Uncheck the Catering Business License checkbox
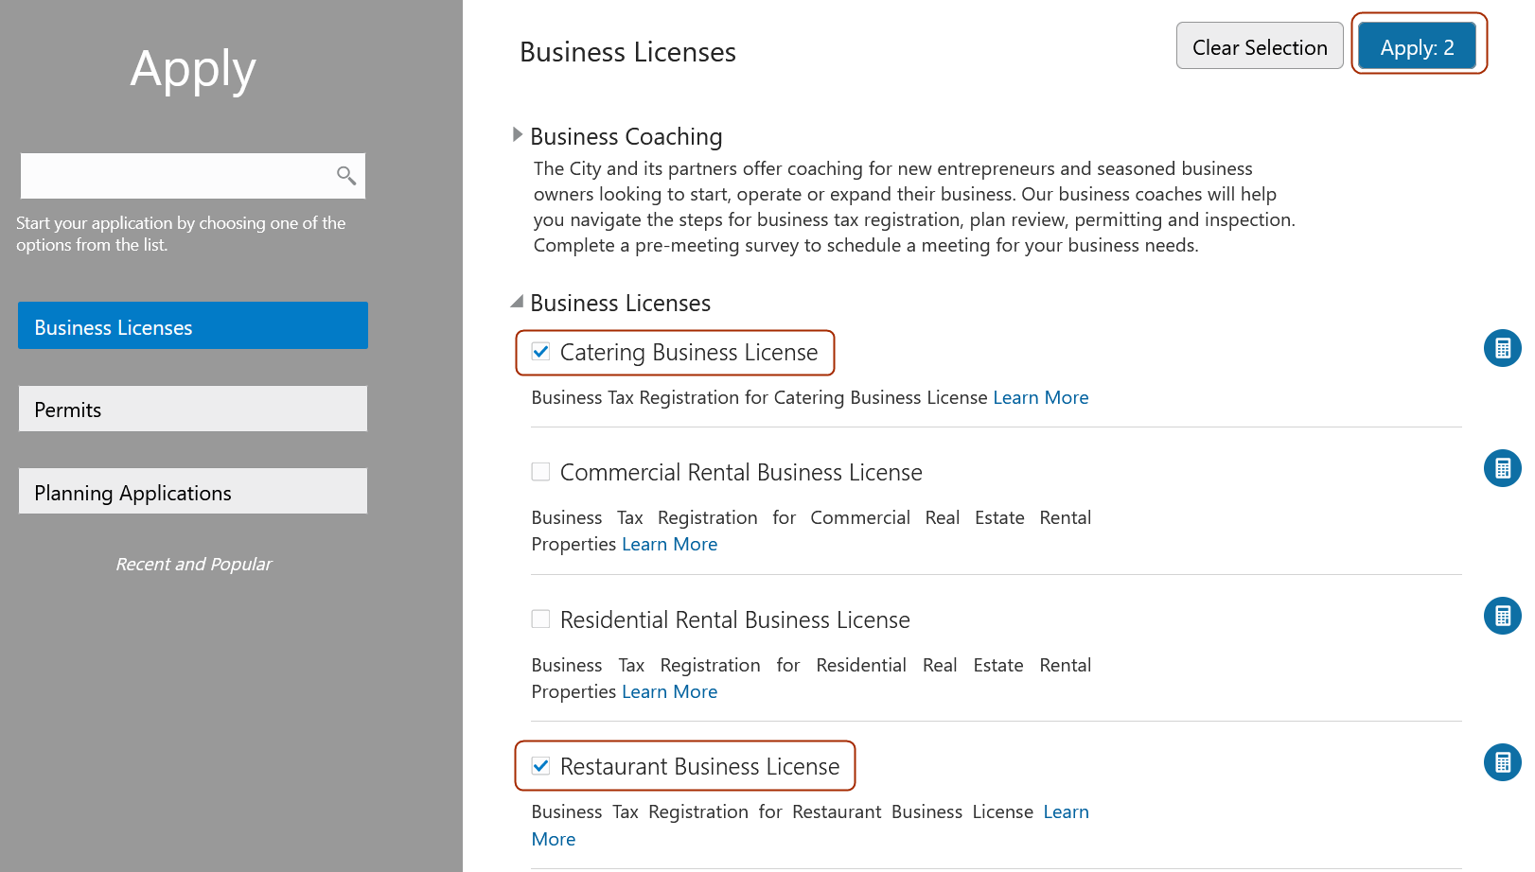Image resolution: width=1535 pixels, height=872 pixels. 541,352
